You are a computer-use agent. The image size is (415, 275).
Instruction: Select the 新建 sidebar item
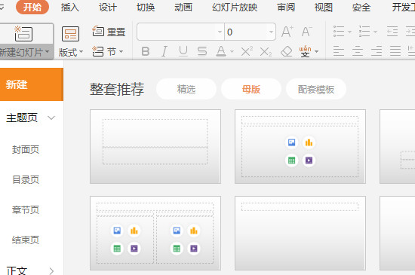[32, 84]
